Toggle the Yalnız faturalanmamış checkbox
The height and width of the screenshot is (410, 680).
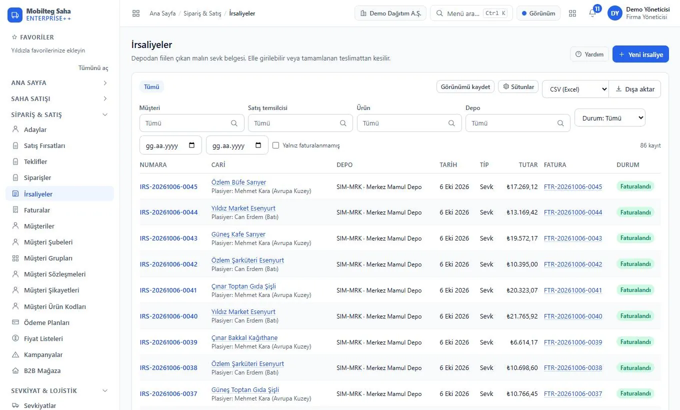(x=276, y=145)
